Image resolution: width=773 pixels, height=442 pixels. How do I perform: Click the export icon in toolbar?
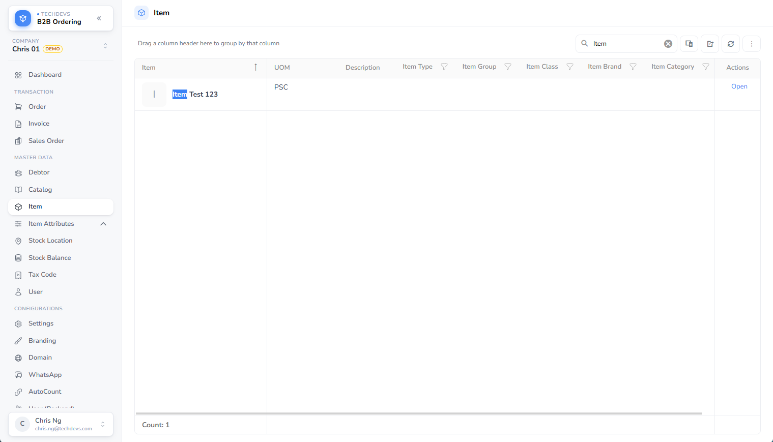click(x=710, y=44)
